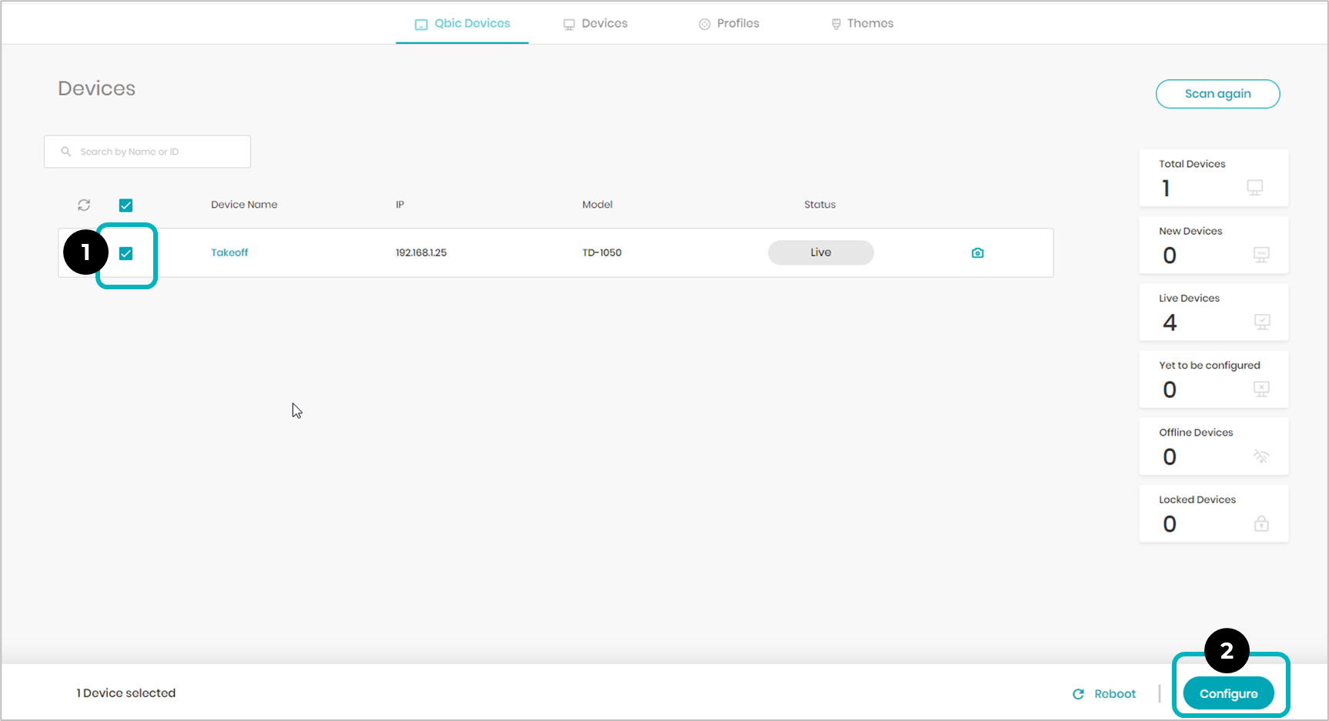Click the Live status pill
Image resolution: width=1329 pixels, height=721 pixels.
821,252
